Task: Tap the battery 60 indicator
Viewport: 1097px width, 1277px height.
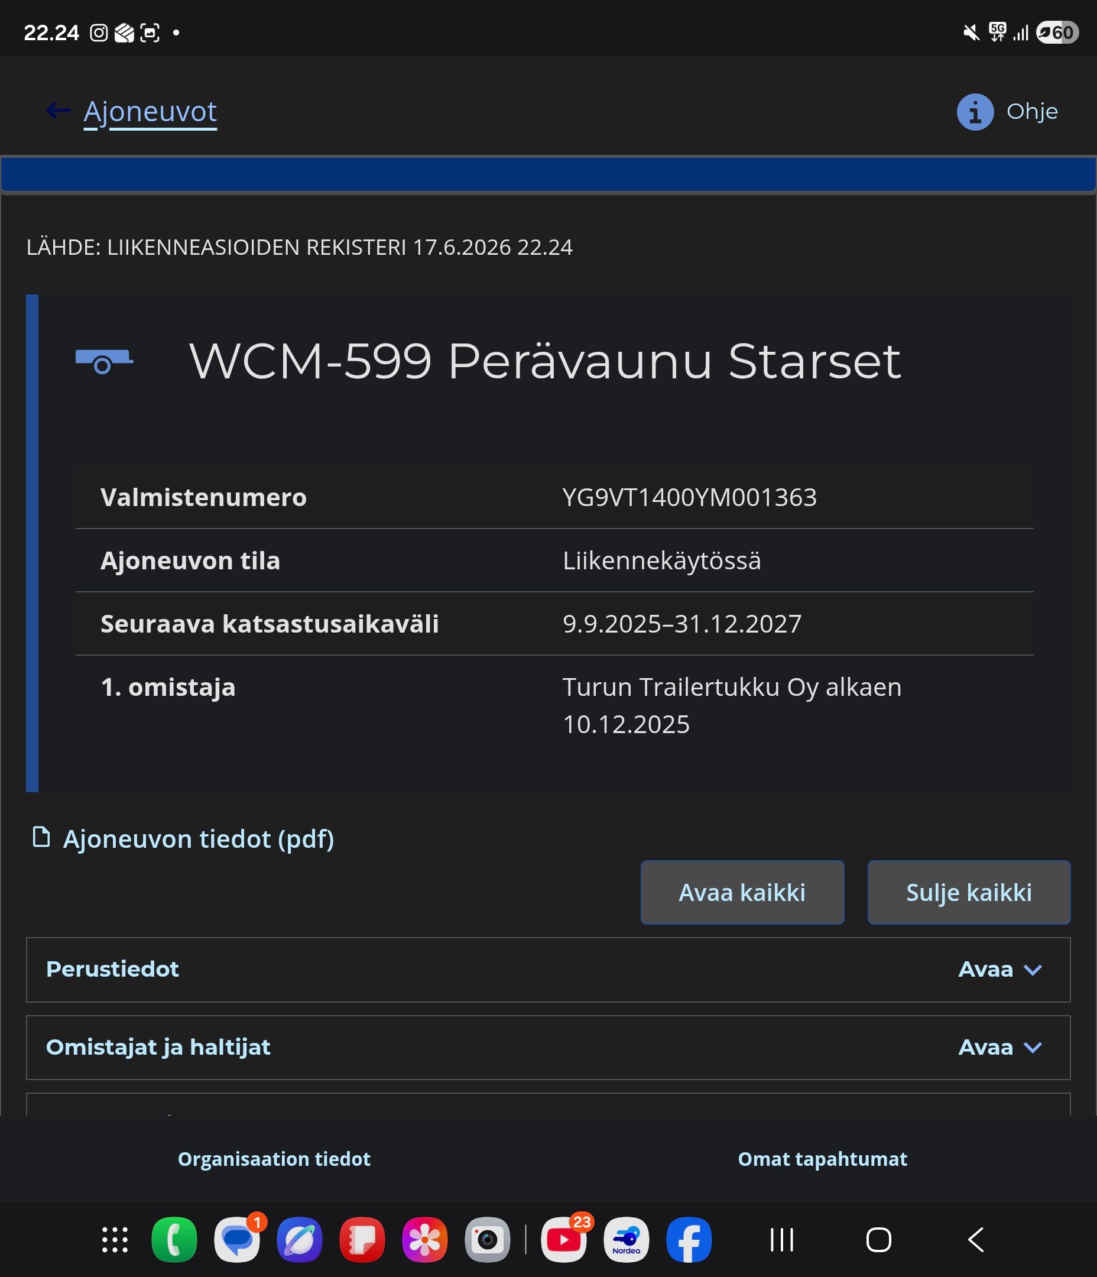Action: tap(1057, 33)
